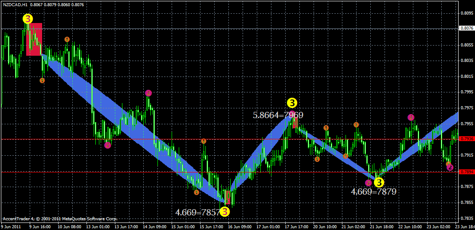Select the large red rectangle near 9 Jun 16:00
Viewport: 475px width, 230px height.
click(34, 39)
